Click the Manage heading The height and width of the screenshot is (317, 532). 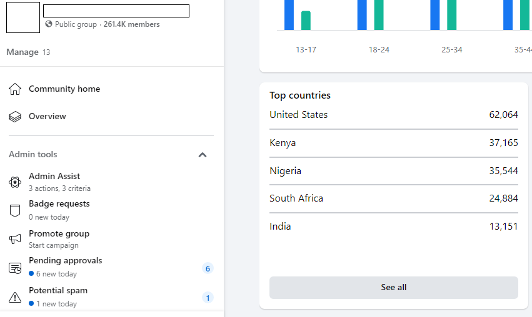click(23, 52)
